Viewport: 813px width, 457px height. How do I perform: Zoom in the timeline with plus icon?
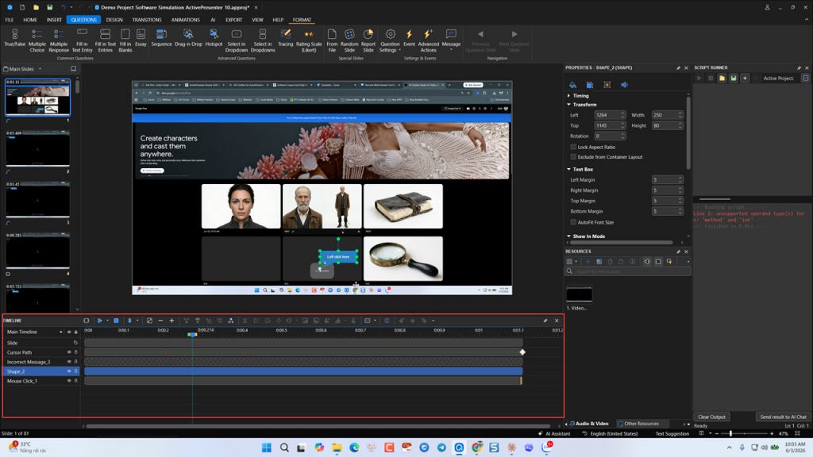coord(171,321)
